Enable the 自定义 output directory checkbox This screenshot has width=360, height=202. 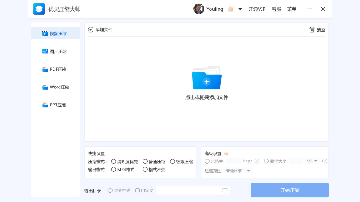tap(137, 190)
